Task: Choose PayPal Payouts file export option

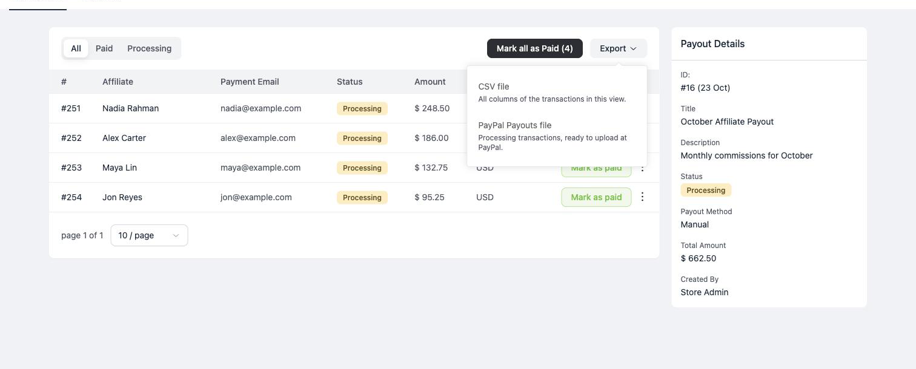Action: [556, 136]
